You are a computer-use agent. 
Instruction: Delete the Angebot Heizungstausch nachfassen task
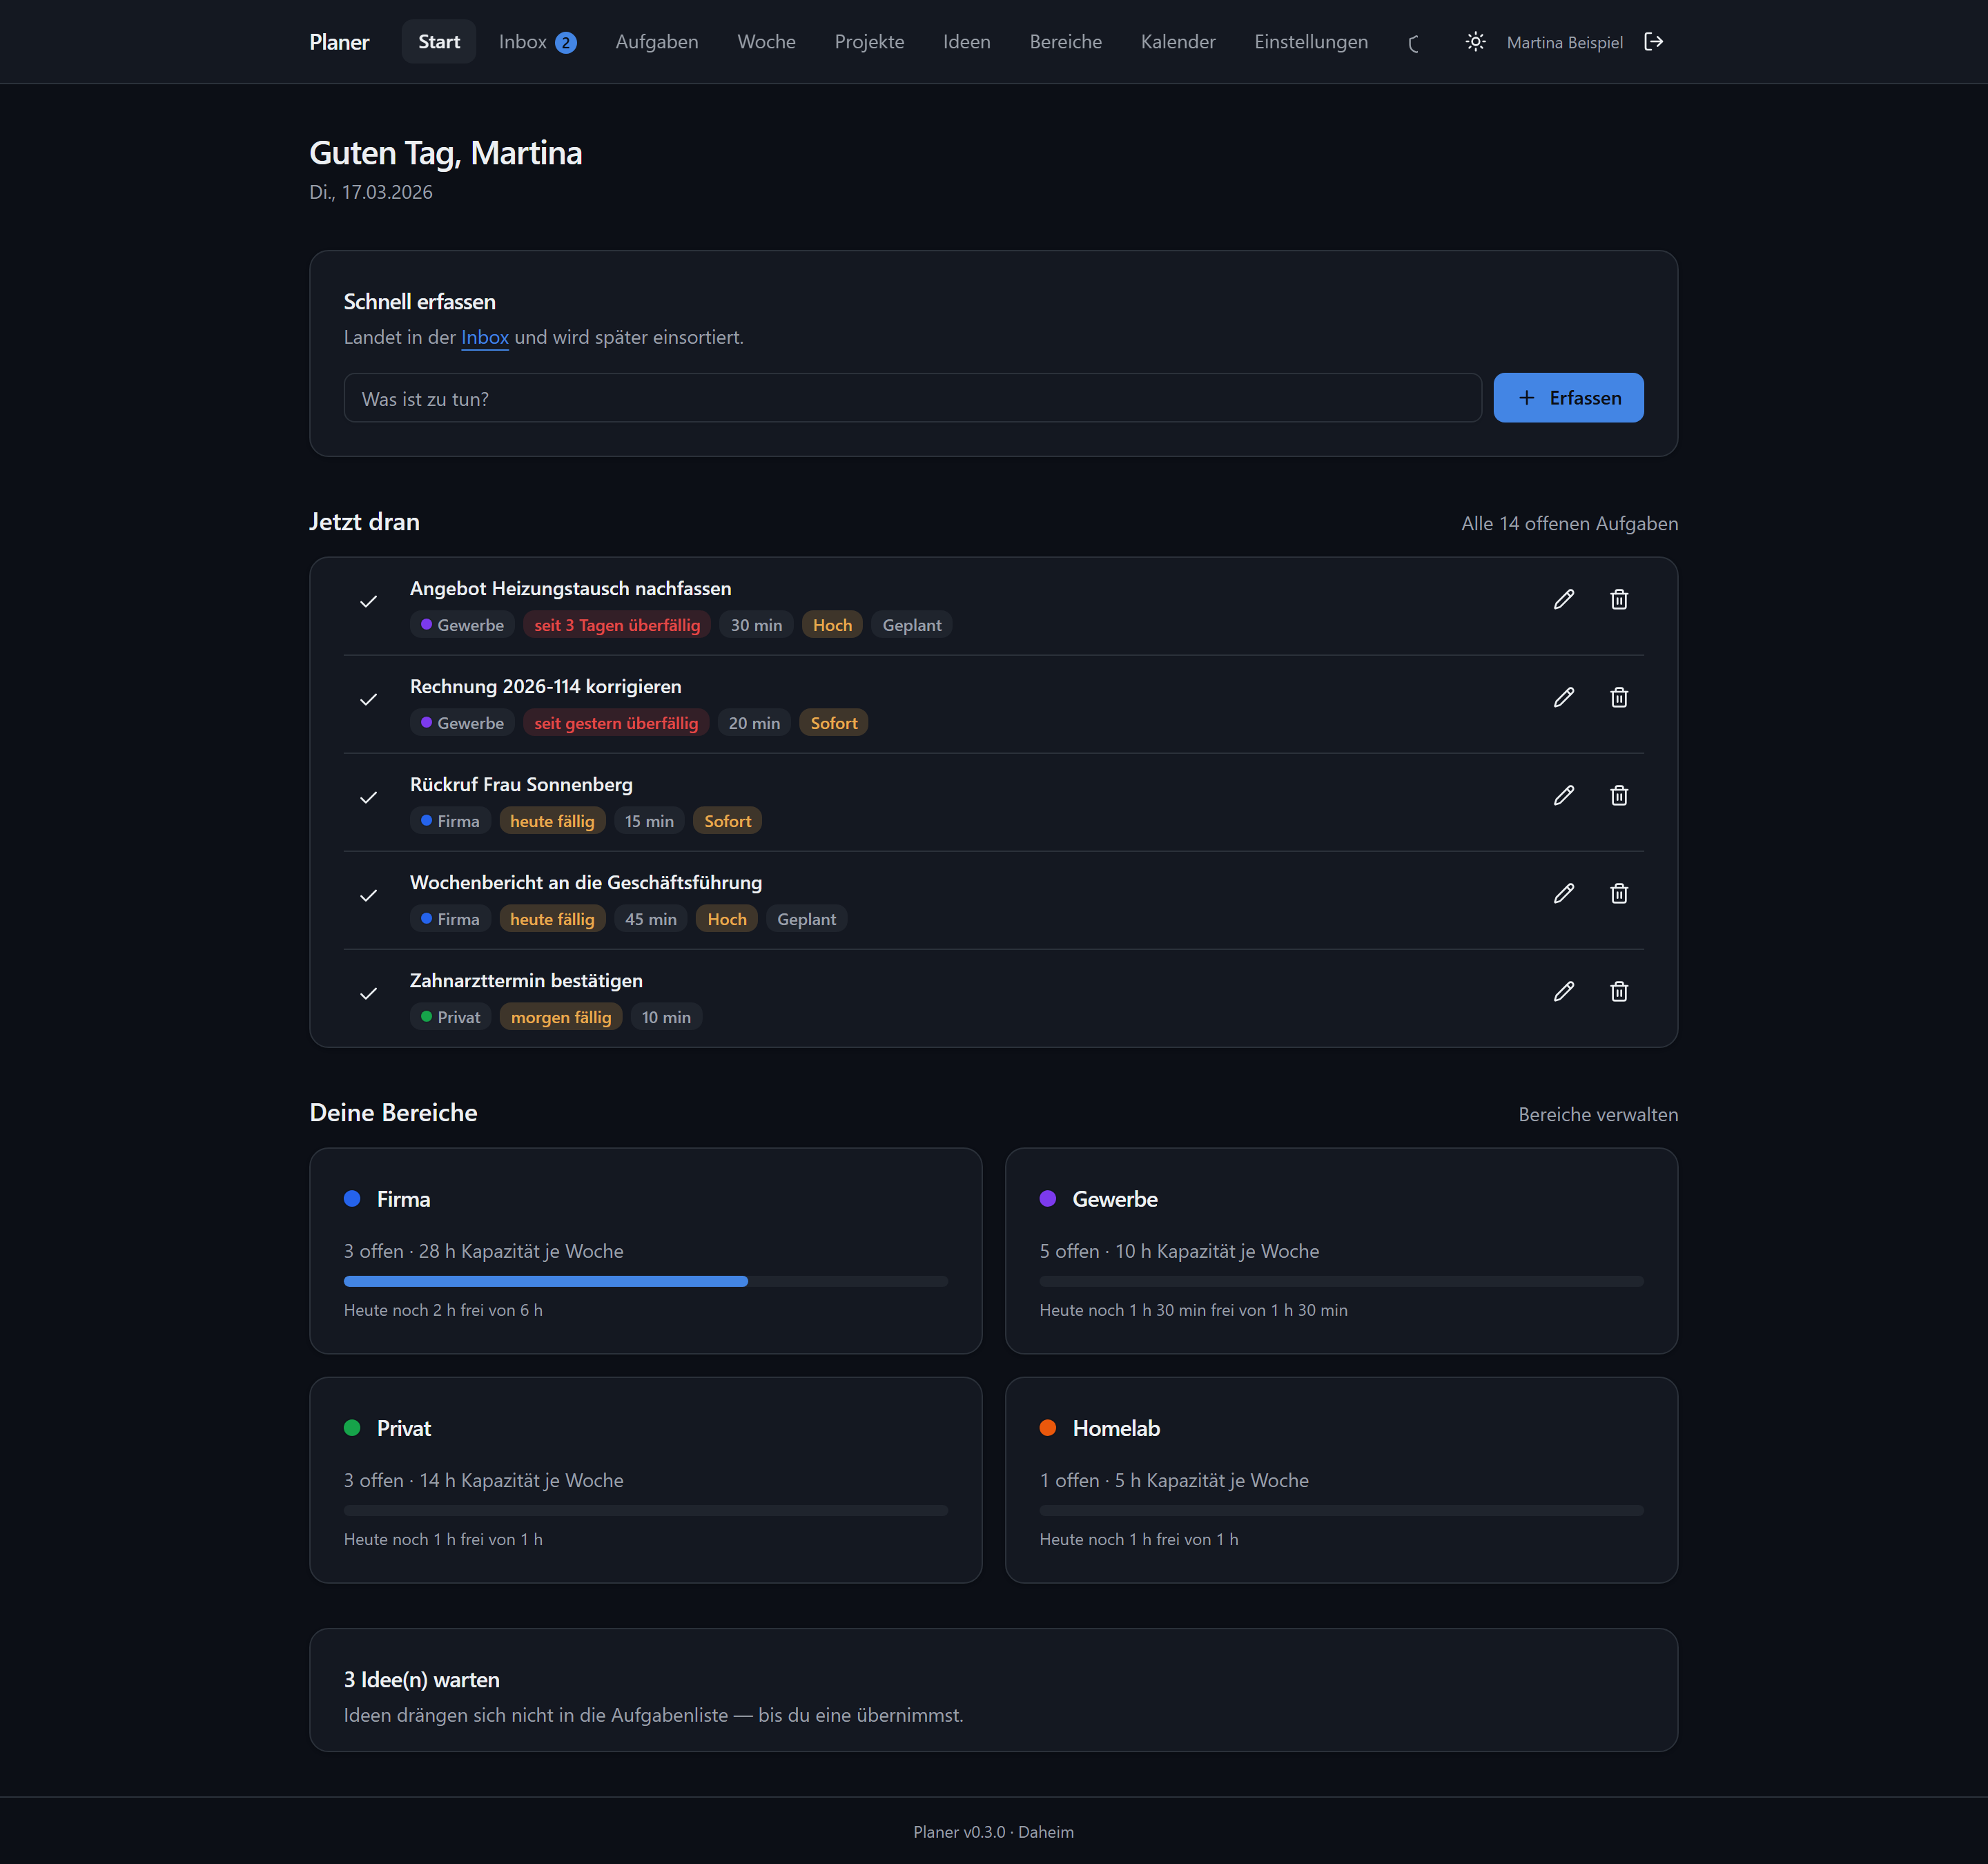coord(1619,599)
